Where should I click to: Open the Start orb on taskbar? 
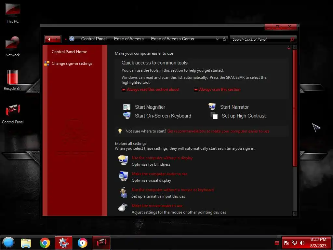pos(8,242)
